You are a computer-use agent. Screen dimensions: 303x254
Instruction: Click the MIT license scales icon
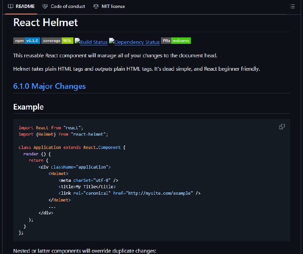pos(96,6)
